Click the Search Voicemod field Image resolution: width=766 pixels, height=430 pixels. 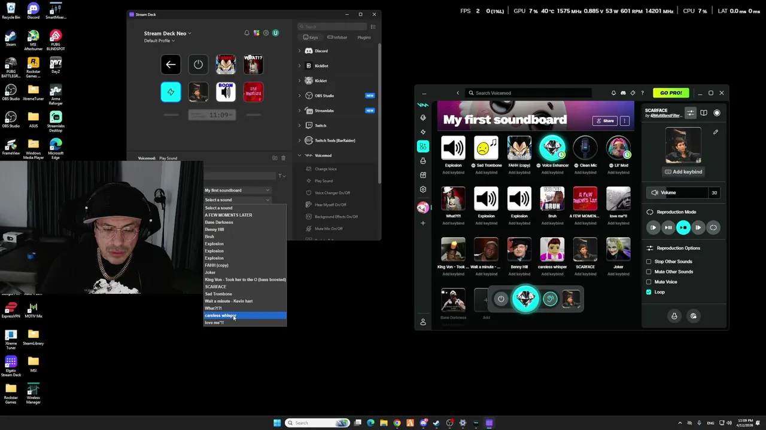(x=528, y=93)
